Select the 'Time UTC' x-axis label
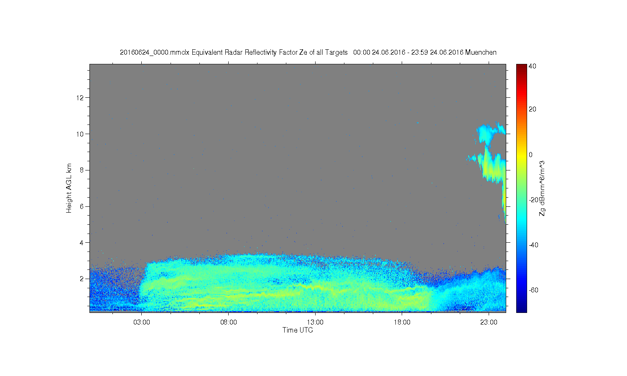 [298, 330]
